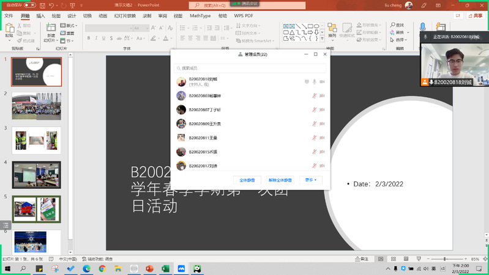Open the 查找 find tool
The image size is (489, 275).
click(x=397, y=25)
